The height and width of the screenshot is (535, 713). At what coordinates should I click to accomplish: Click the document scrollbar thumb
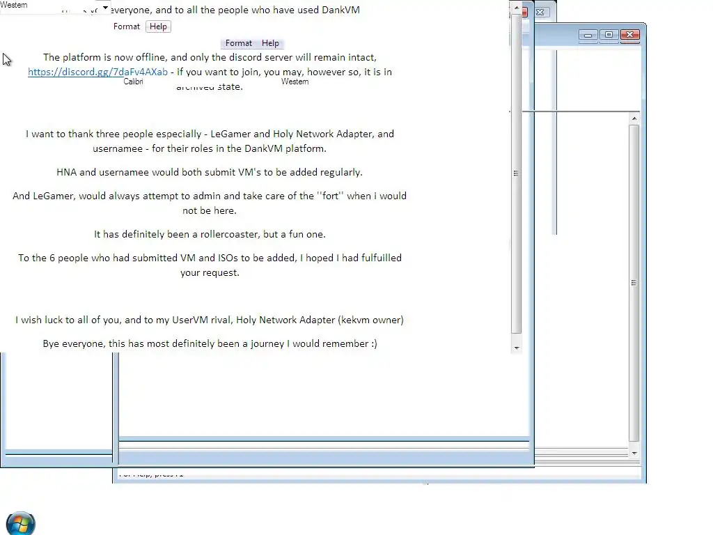tap(516, 173)
